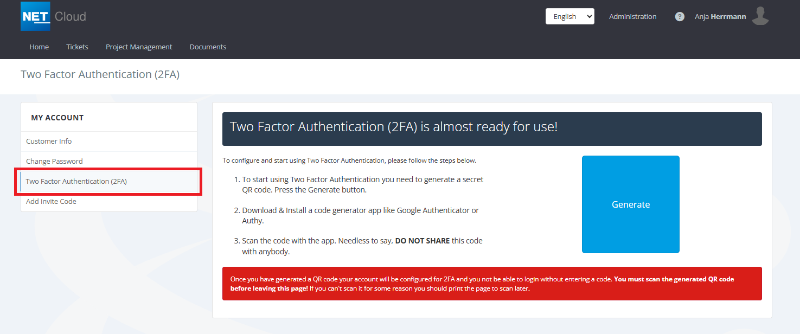800x334 pixels.
Task: Click the NET logo icon
Action: pos(35,16)
